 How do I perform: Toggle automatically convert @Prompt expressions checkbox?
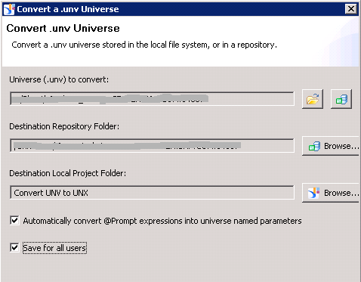[14, 221]
